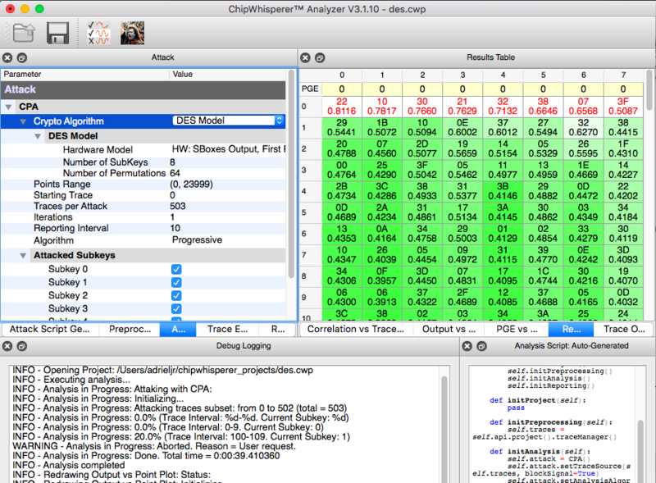The image size is (656, 483).
Task: Open the Crypto Algorithm DES Model dropdown
Action: coord(228,121)
